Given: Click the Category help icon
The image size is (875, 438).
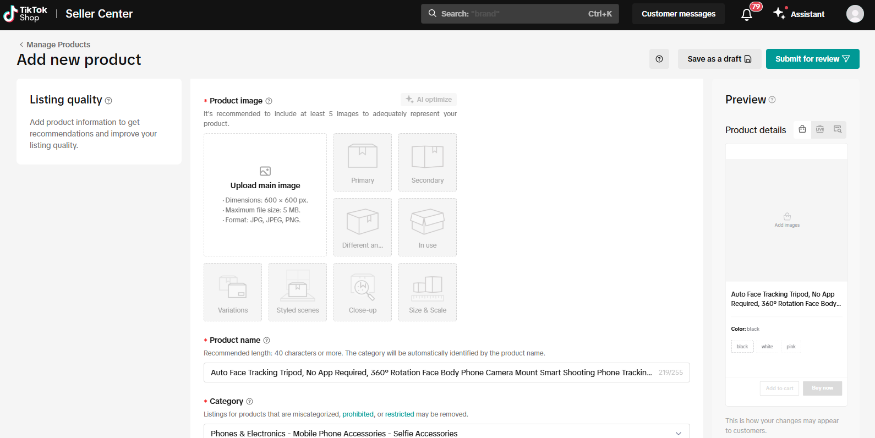Looking at the screenshot, I should pyautogui.click(x=249, y=402).
